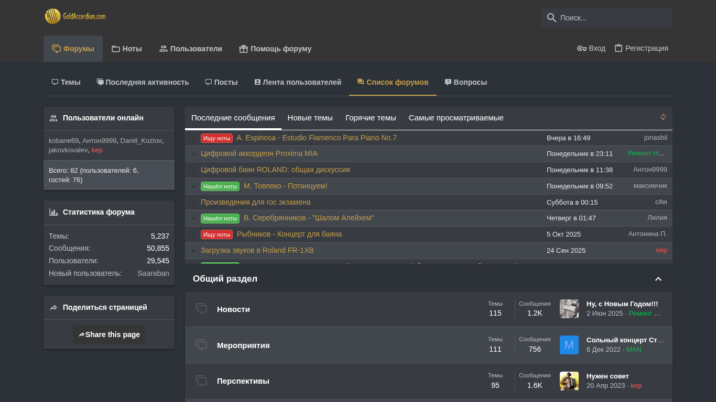716x402 pixels.
Task: Click the Мероприятия forum speech-bubble icon
Action: tap(201, 345)
